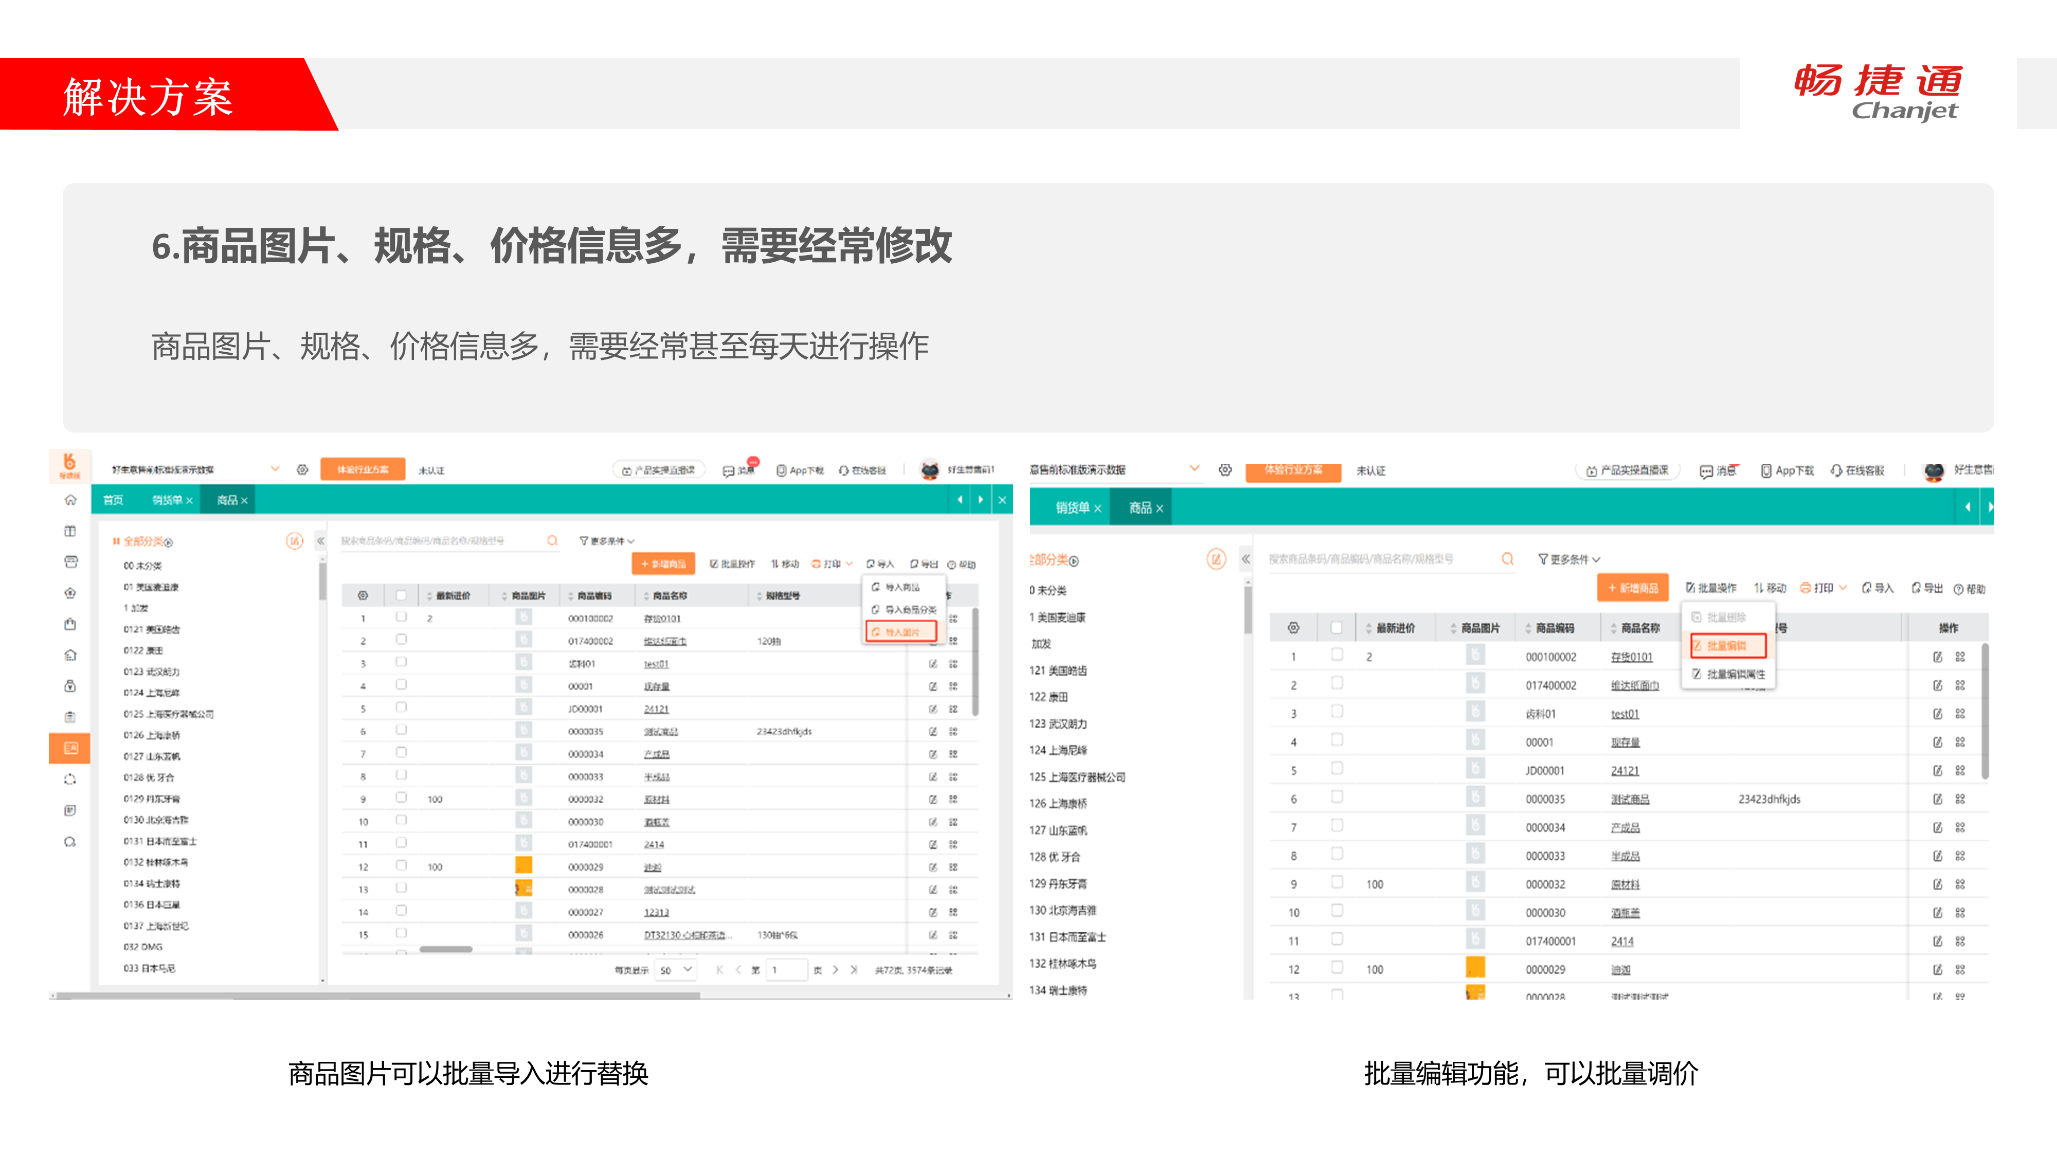Toggle select-all checkbox in right table header

[1337, 627]
